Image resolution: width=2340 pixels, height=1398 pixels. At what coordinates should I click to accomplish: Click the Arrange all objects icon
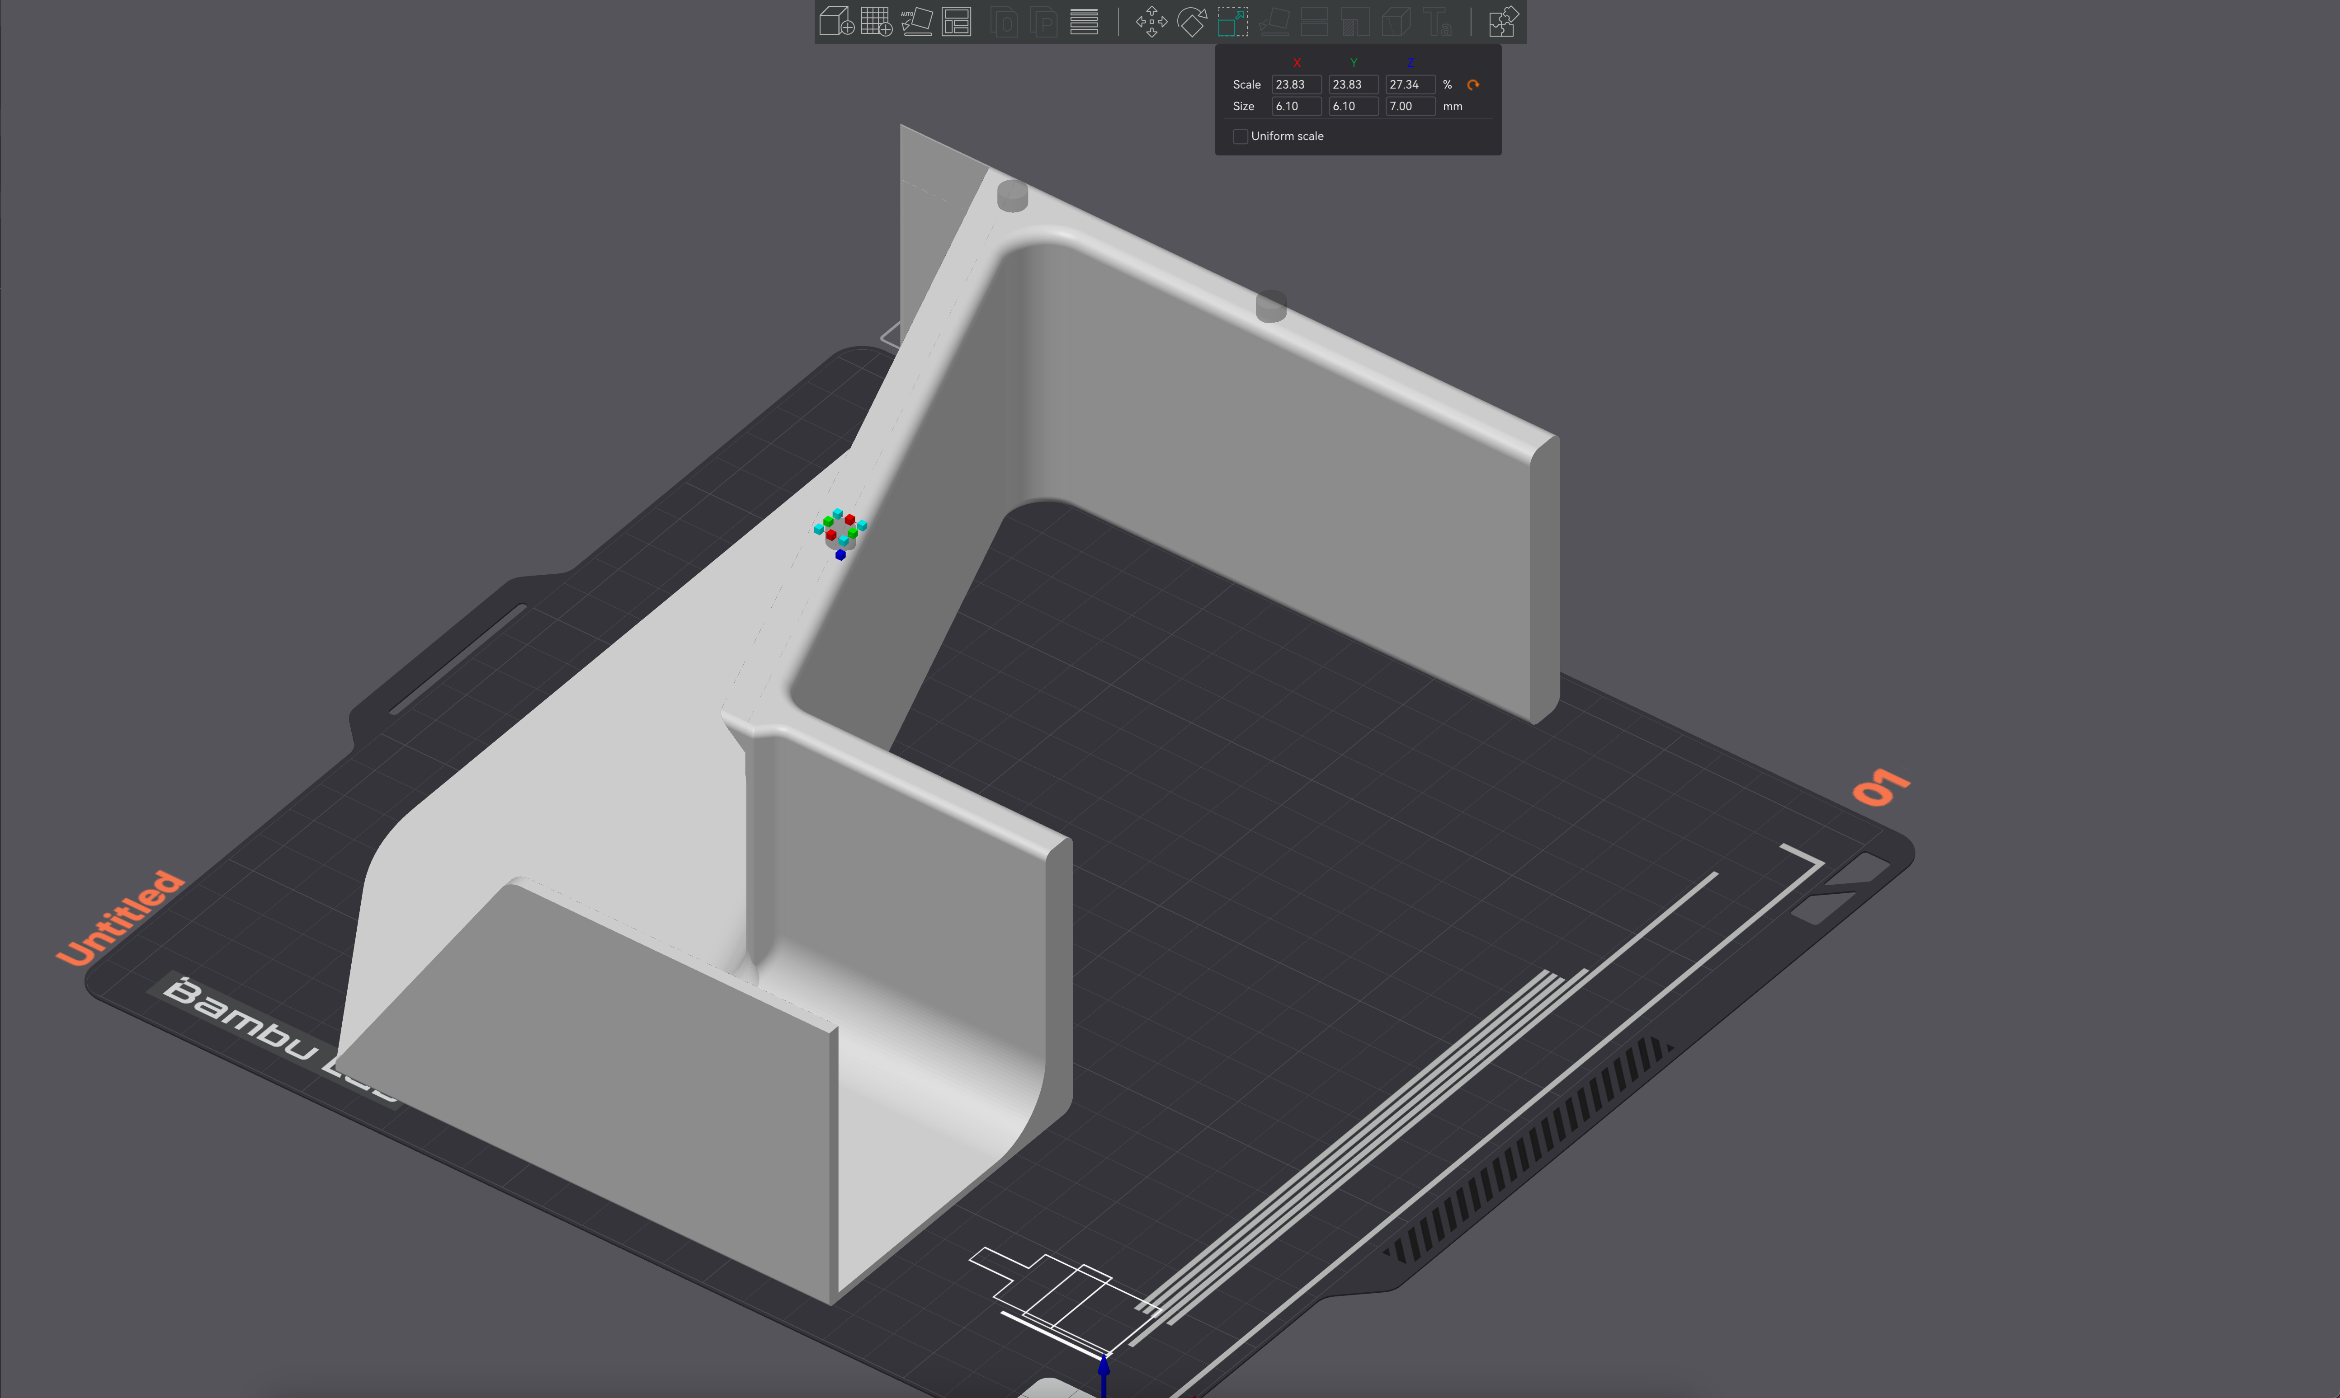coord(957,21)
